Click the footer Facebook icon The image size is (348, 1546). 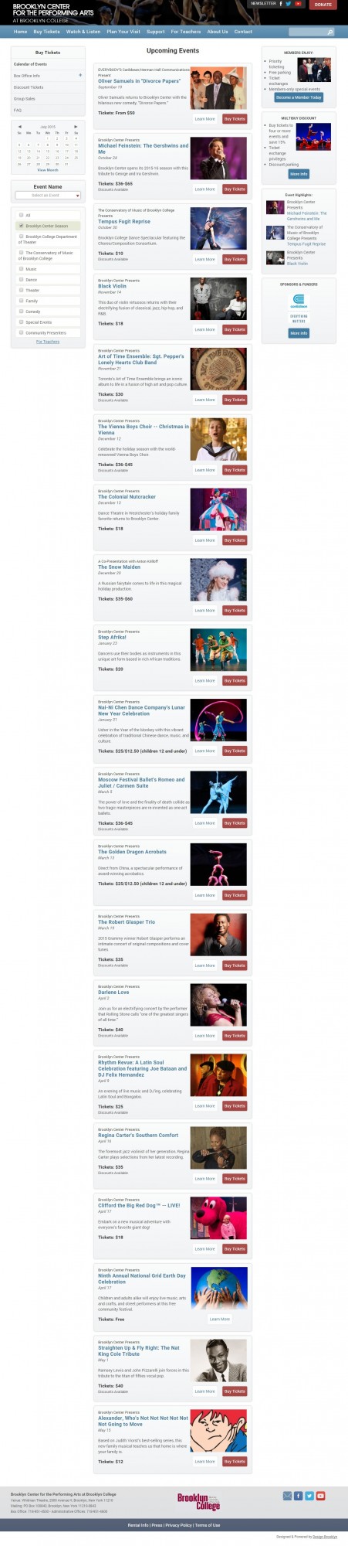(299, 1496)
